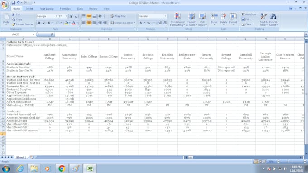Align text to the left
This screenshot has height=173, width=308.
point(84,23)
